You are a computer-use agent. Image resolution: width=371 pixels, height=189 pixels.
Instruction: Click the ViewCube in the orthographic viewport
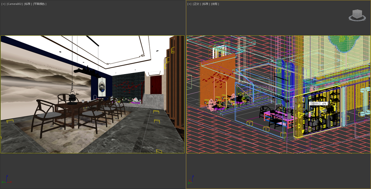357,14
